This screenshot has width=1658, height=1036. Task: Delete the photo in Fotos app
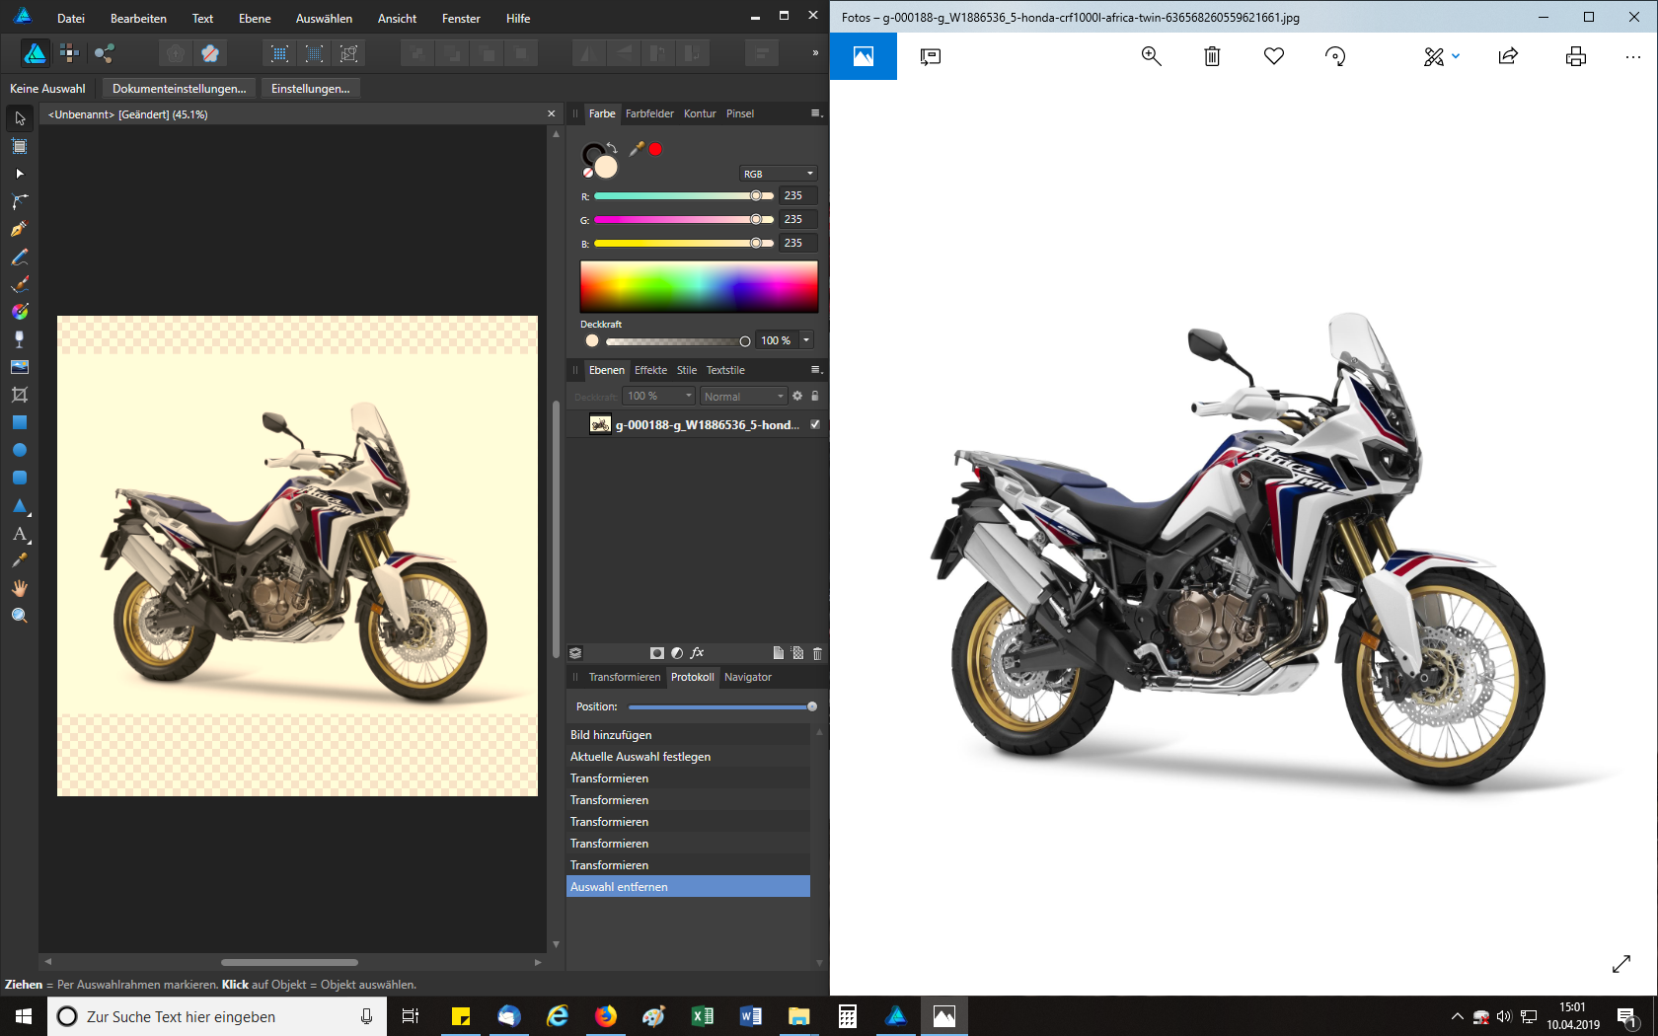[1212, 56]
